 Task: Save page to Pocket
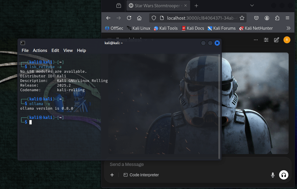coord(256,18)
